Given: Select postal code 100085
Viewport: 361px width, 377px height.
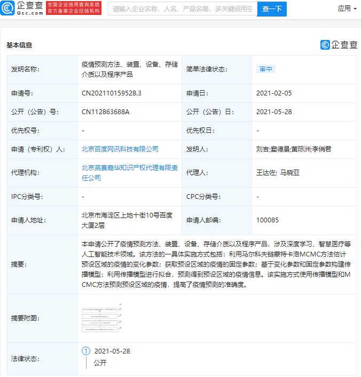Looking at the screenshot, I should coord(268,220).
